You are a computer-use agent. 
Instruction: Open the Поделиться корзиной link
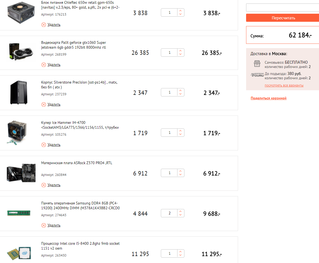[269, 98]
